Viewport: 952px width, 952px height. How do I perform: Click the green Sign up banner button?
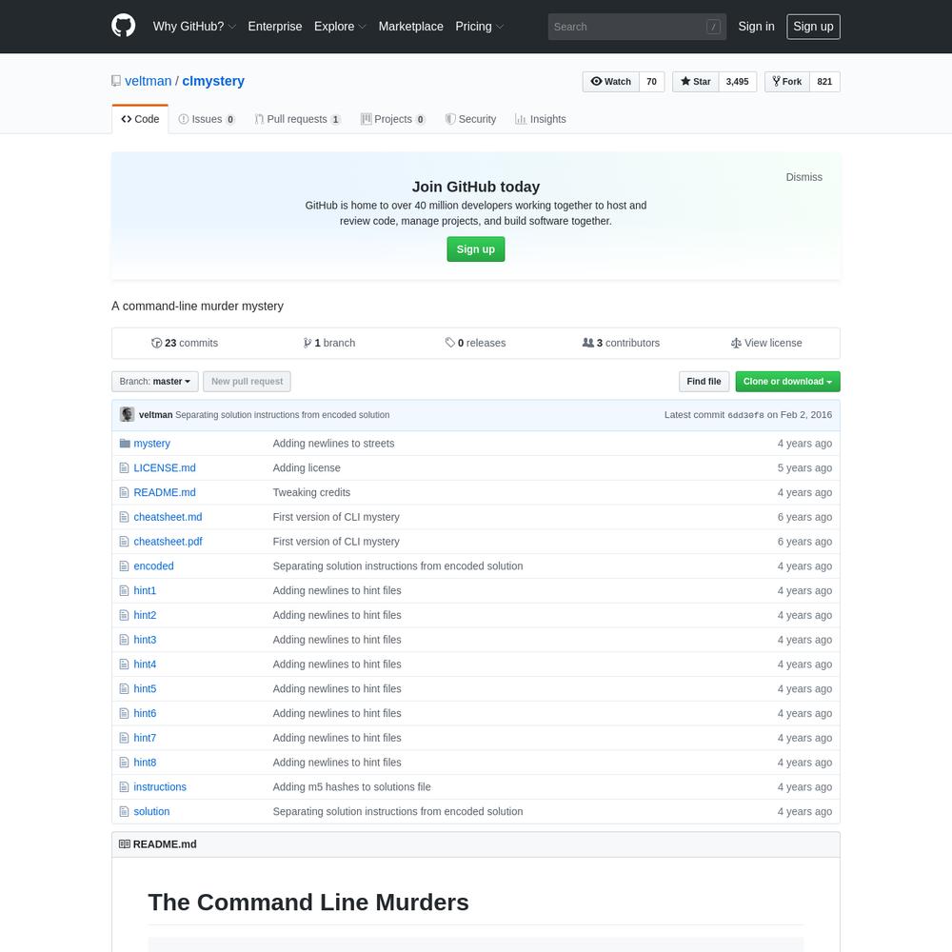coord(475,248)
